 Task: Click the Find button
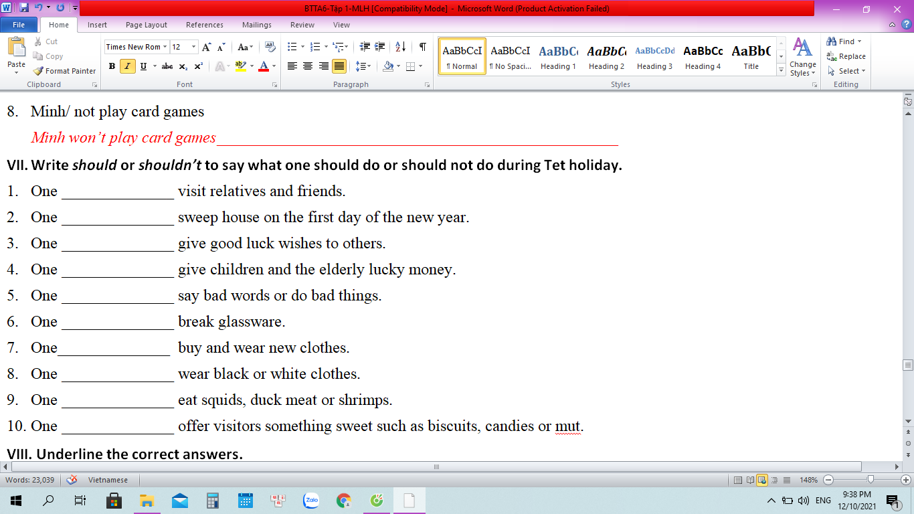[844, 41]
